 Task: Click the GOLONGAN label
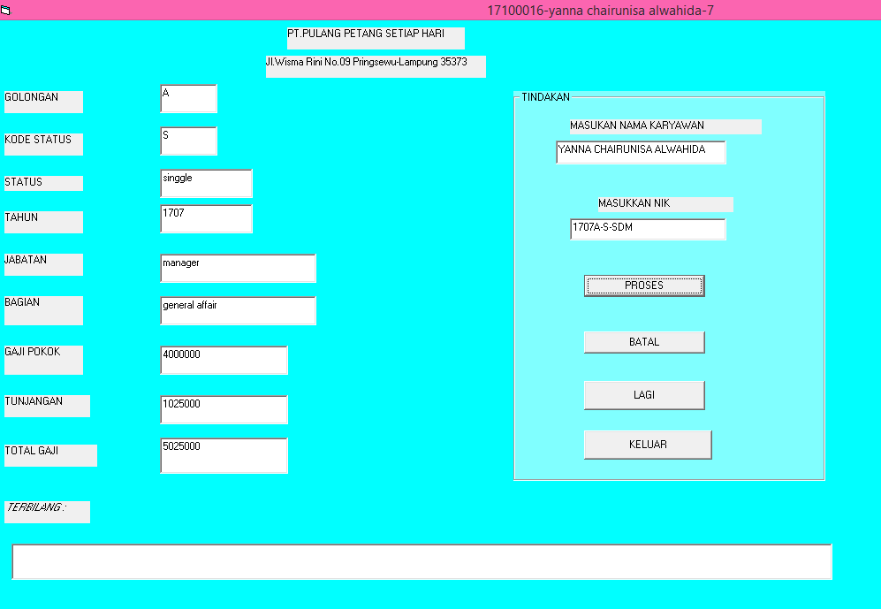[44, 102]
